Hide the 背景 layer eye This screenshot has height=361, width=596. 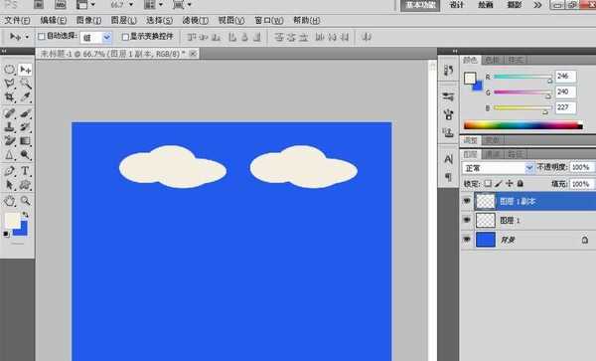click(467, 240)
